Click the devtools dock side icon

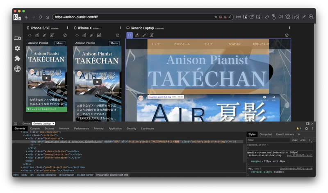(x=308, y=124)
